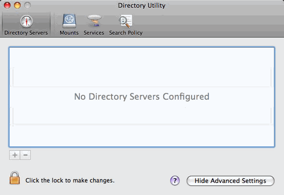284x195 pixels.
Task: Click the text 'Click the lock to make changes'
Action: 70,181
